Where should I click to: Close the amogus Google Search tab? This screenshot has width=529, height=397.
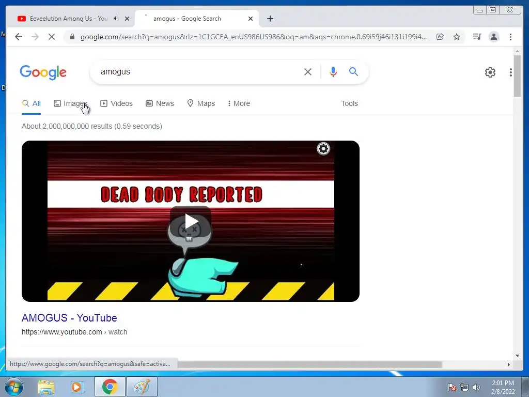(251, 19)
